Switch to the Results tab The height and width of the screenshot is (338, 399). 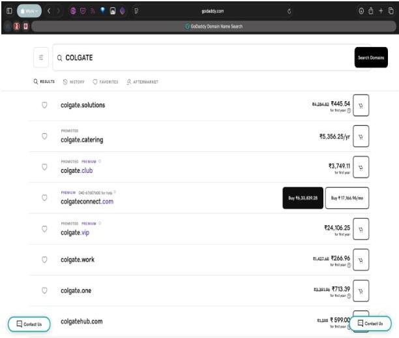[x=44, y=82]
